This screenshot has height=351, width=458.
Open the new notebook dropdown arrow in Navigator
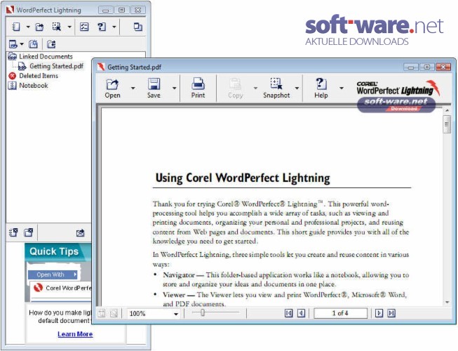(x=28, y=27)
